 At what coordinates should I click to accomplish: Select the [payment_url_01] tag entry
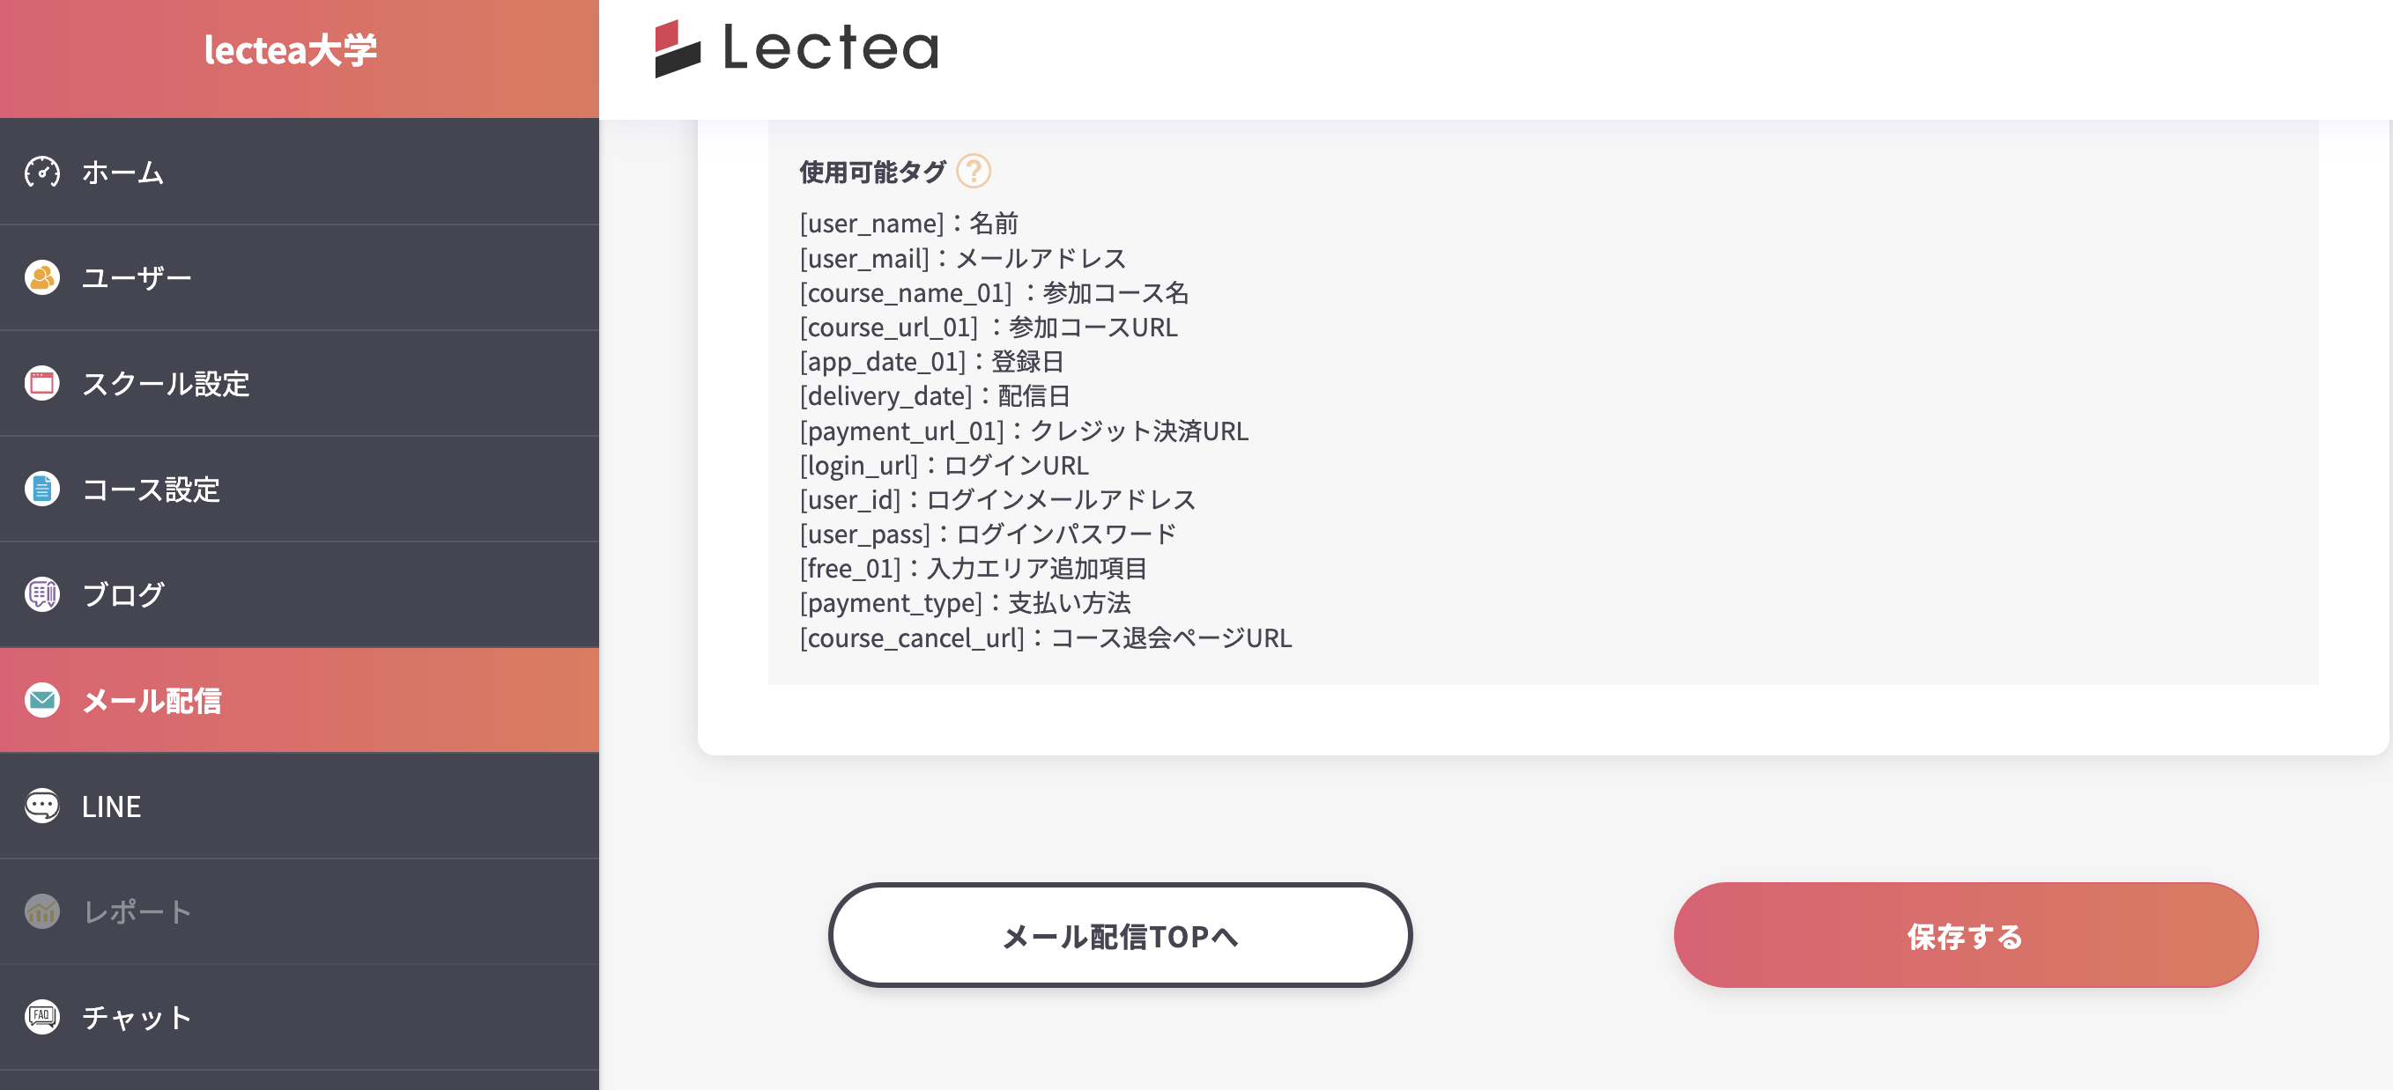point(1022,431)
